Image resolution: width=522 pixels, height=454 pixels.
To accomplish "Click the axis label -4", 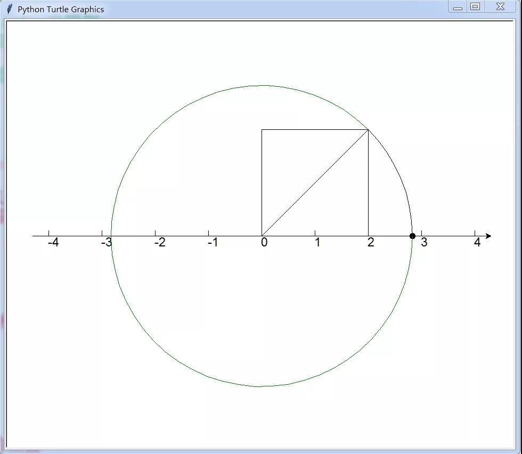I will (53, 243).
